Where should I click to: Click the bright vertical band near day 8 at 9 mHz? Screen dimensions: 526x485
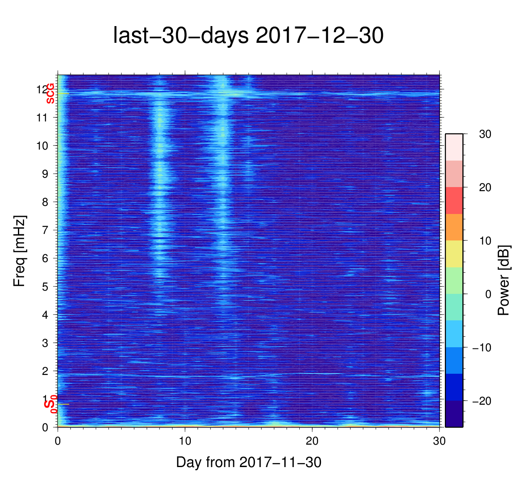(x=159, y=174)
